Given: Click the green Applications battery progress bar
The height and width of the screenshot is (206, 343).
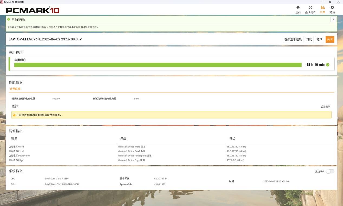Looking at the screenshot, I should point(158,65).
